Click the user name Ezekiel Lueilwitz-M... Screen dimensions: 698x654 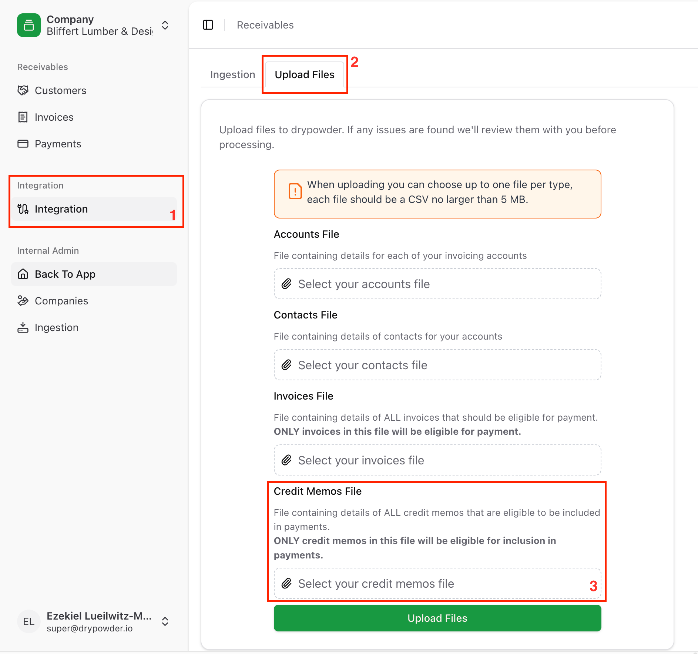click(99, 616)
